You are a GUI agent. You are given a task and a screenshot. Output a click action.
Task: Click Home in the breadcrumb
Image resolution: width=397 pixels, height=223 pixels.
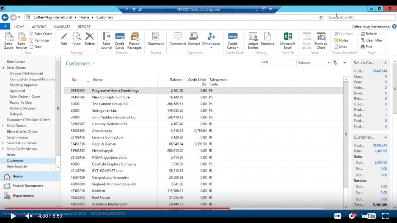point(84,17)
